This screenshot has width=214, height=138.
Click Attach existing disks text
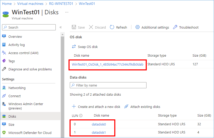pos(145,107)
